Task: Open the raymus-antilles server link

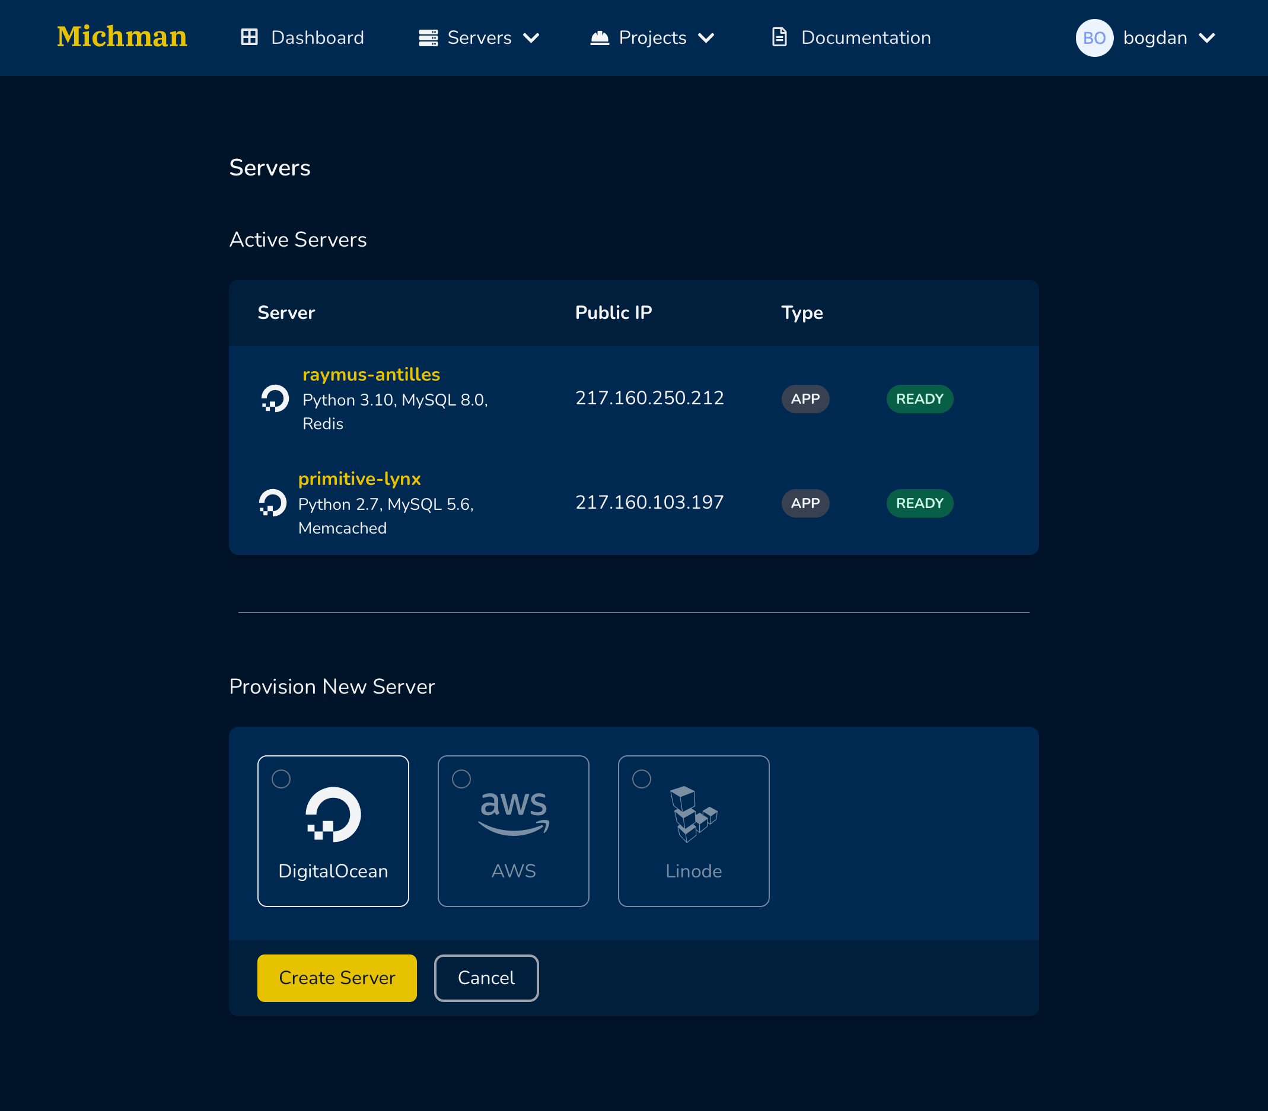Action: click(x=370, y=375)
